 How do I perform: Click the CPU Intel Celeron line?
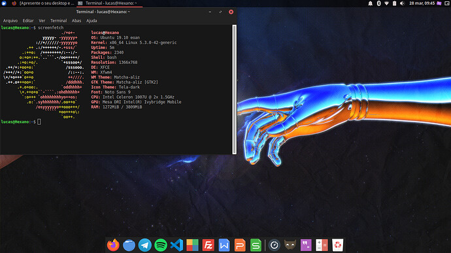133,97
